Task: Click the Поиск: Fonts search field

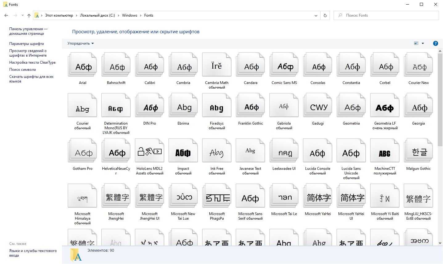Action: [386, 15]
